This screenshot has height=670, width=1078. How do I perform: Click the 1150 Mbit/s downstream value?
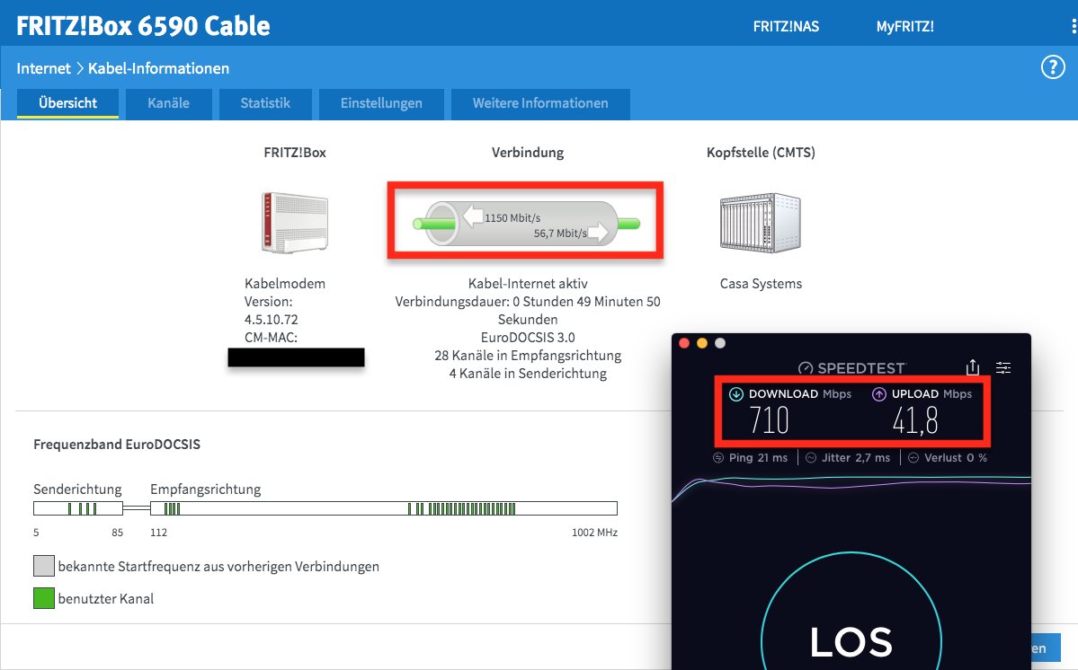coord(512,217)
